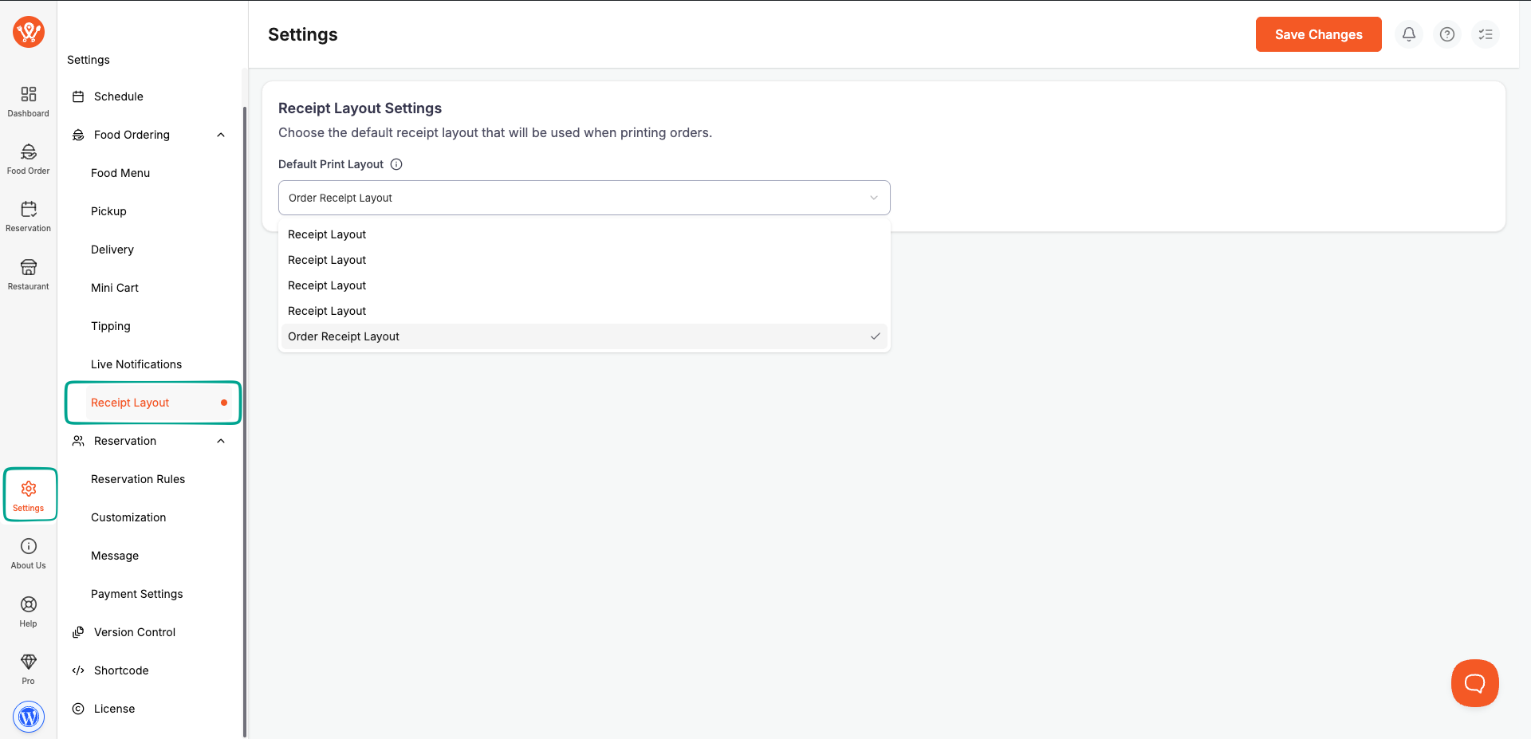Click the WordPress logo at sidebar bottom
The height and width of the screenshot is (739, 1531).
[x=29, y=717]
